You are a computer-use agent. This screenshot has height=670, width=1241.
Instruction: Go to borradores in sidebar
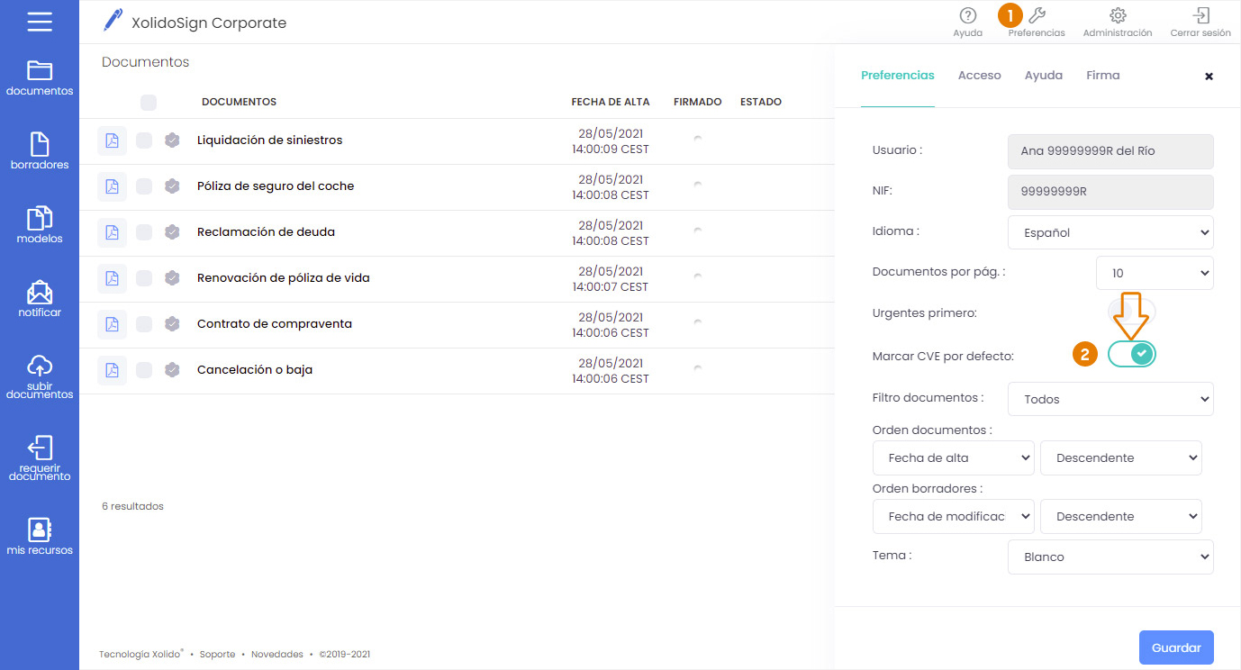(x=40, y=151)
